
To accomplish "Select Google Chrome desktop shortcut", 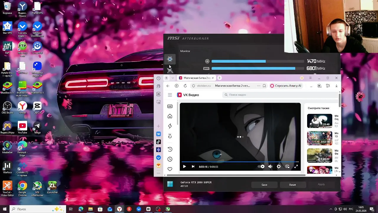I will [22, 189].
